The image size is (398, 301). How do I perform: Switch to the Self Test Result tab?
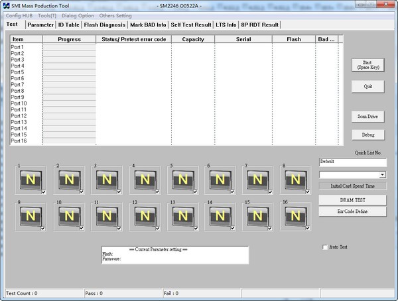point(191,25)
